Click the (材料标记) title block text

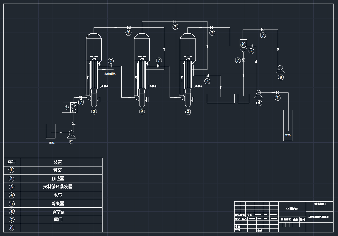292,209
